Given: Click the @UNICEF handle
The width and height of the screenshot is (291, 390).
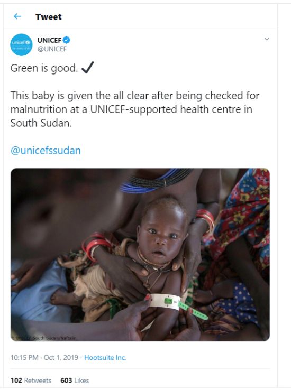Looking at the screenshot, I should (x=52, y=49).
